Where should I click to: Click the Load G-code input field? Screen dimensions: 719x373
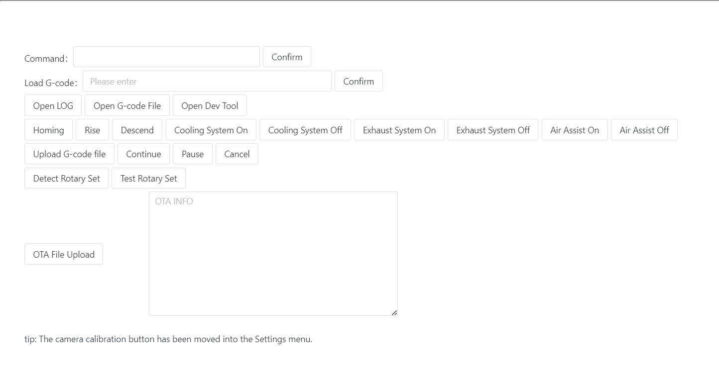click(x=207, y=81)
